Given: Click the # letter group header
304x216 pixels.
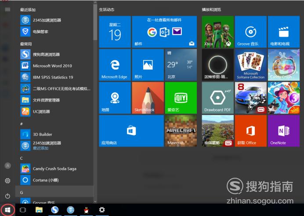Looking at the screenshot, I should 22,124.
